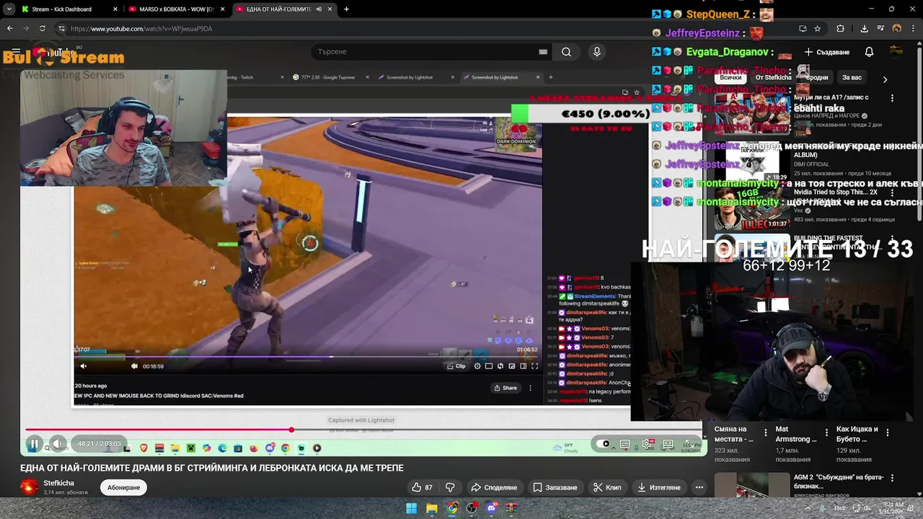Click the Запазване save button
The image size is (923, 519).
[555, 487]
